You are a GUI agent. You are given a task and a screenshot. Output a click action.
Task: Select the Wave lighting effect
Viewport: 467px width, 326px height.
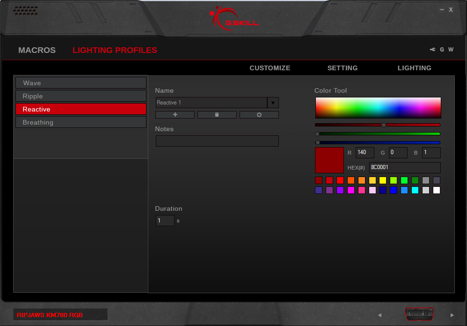click(x=81, y=83)
